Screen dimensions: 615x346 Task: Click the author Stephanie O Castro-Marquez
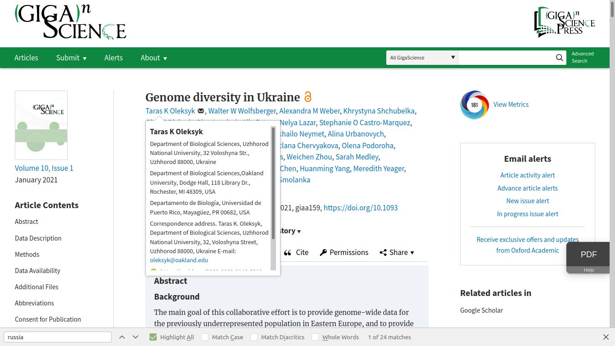(365, 123)
